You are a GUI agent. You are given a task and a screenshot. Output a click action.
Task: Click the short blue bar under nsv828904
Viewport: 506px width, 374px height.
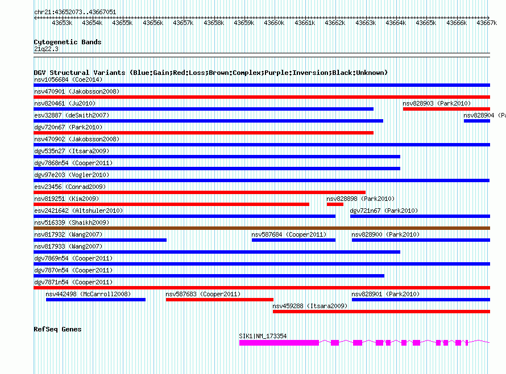[477, 121]
